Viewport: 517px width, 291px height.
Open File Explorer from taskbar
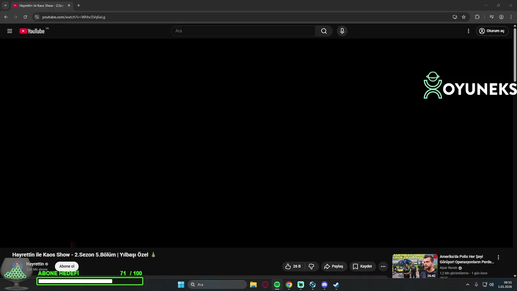(253, 285)
